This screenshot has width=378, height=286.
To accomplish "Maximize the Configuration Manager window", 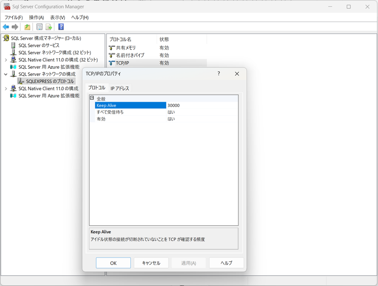I will coord(348,6).
